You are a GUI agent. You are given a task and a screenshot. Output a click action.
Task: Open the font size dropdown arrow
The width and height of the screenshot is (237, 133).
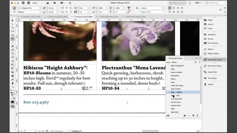(x=58, y=8)
